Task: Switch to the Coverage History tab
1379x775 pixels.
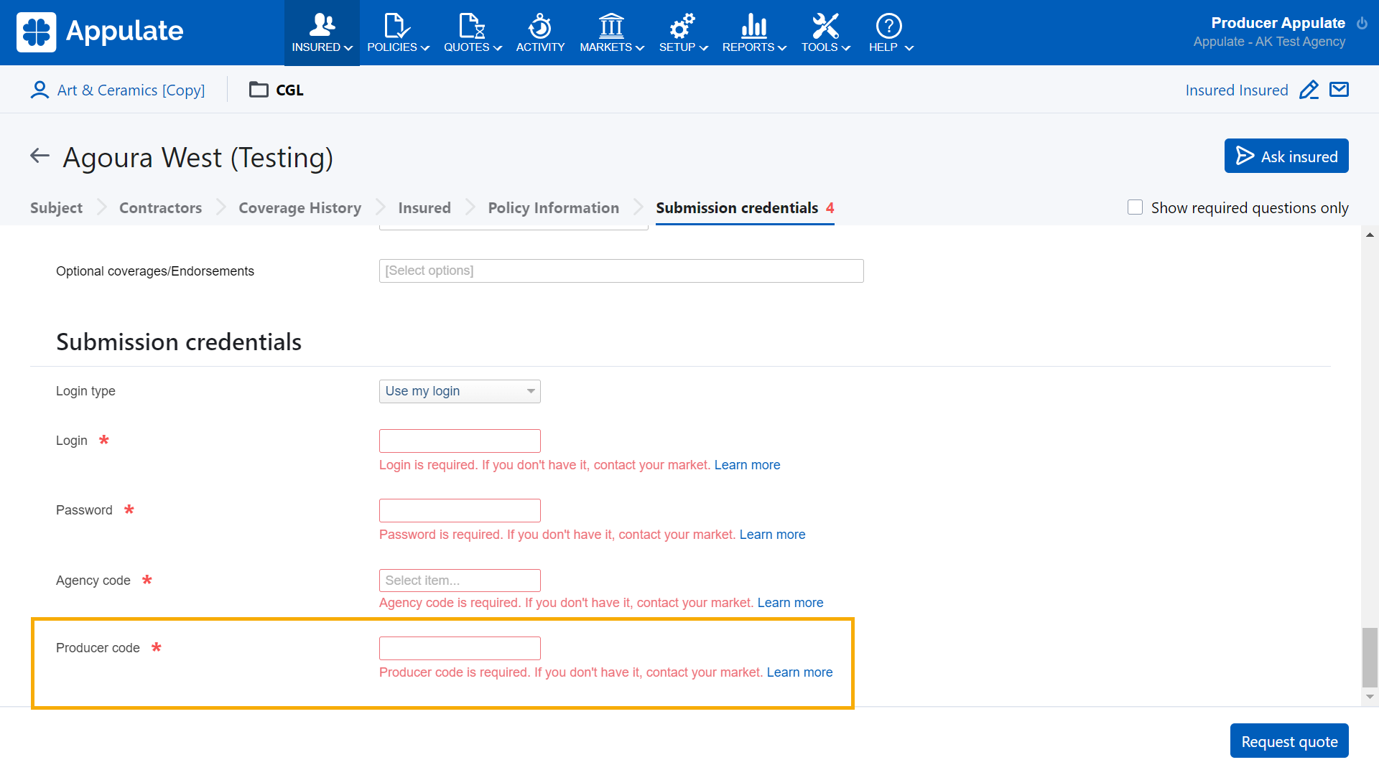Action: [300, 208]
